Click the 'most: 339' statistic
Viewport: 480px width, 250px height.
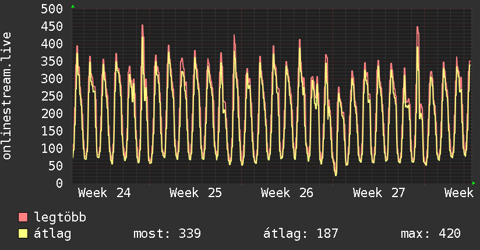point(167,234)
